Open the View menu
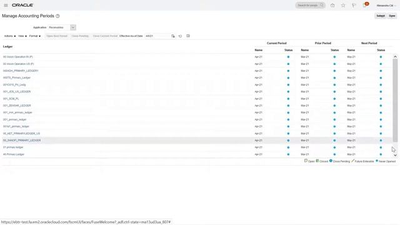 pyautogui.click(x=22, y=36)
